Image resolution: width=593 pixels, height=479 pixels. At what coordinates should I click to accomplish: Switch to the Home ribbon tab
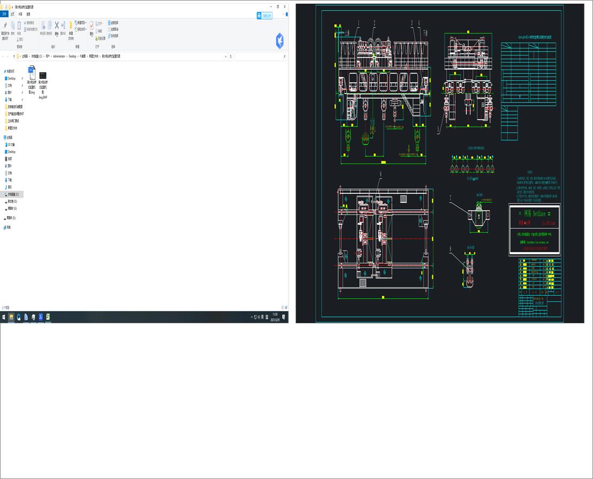click(12, 14)
